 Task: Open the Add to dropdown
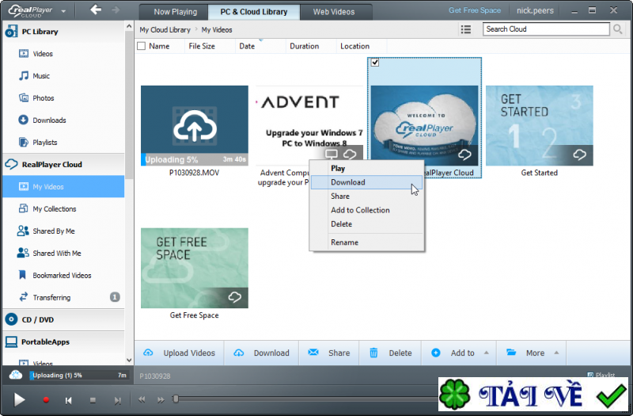(x=460, y=353)
